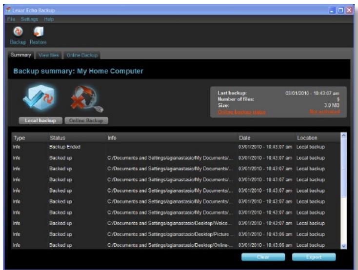Minimize the Lexar Echo Backup window
The width and height of the screenshot is (358, 270).
coord(332,10)
